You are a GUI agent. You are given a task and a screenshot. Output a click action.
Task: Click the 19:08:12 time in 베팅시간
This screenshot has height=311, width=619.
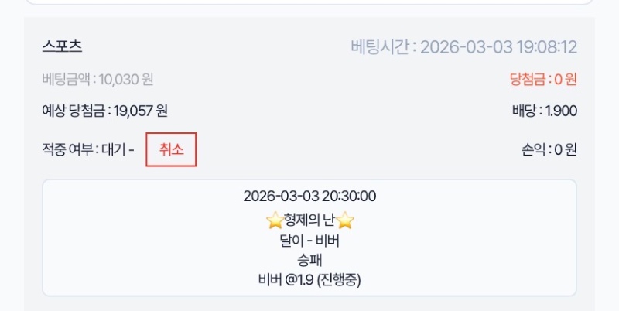click(546, 47)
